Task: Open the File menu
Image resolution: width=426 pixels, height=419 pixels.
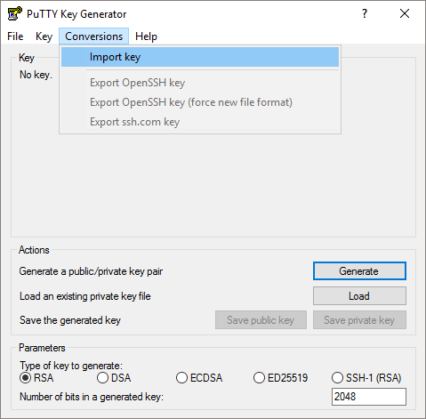Action: coord(15,36)
